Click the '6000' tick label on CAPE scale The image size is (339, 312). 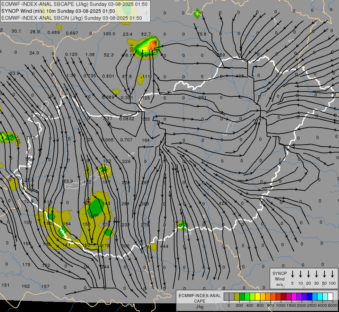point(332,305)
